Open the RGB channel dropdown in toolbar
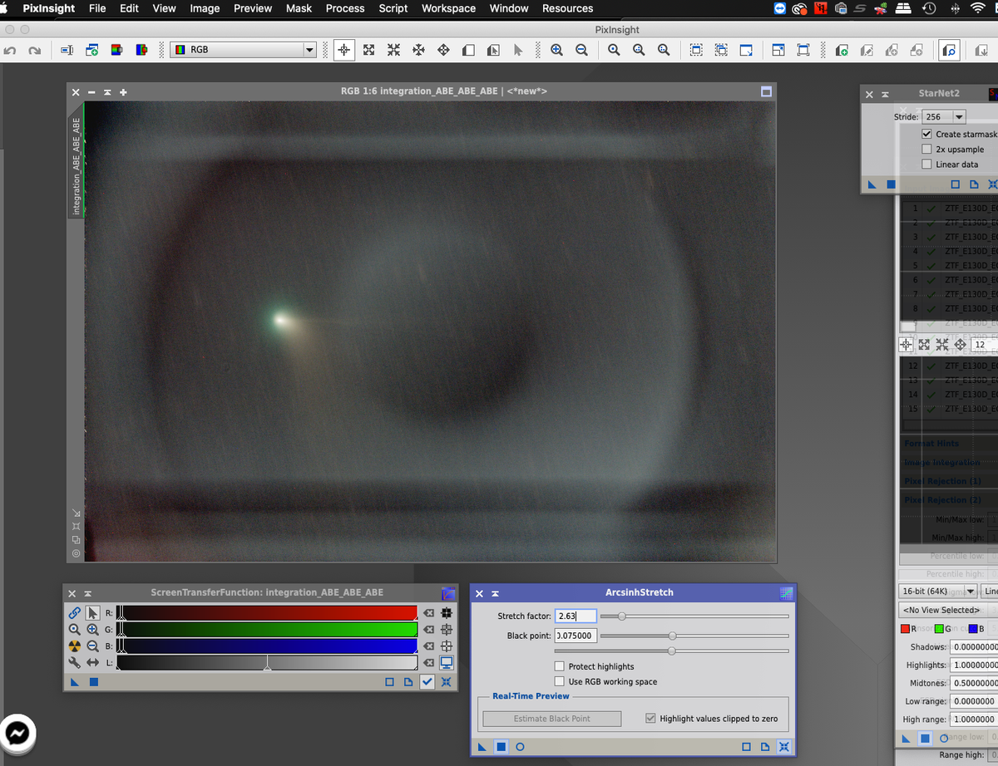The height and width of the screenshot is (766, 998). (244, 50)
